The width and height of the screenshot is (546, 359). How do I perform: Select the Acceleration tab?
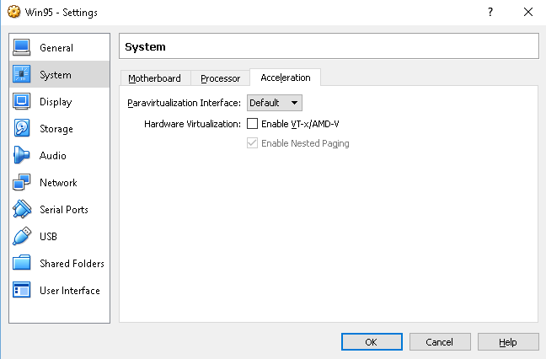click(x=285, y=78)
